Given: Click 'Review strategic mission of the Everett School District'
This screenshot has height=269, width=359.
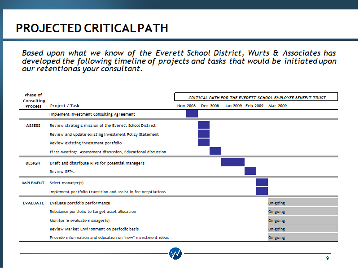Looking at the screenshot, I should click(103, 126).
